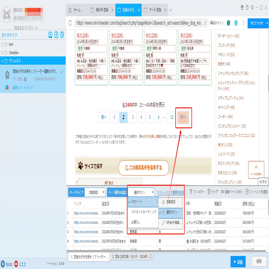Click the 事前ログイン button
This screenshot has width=269, height=269.
coord(217,23)
